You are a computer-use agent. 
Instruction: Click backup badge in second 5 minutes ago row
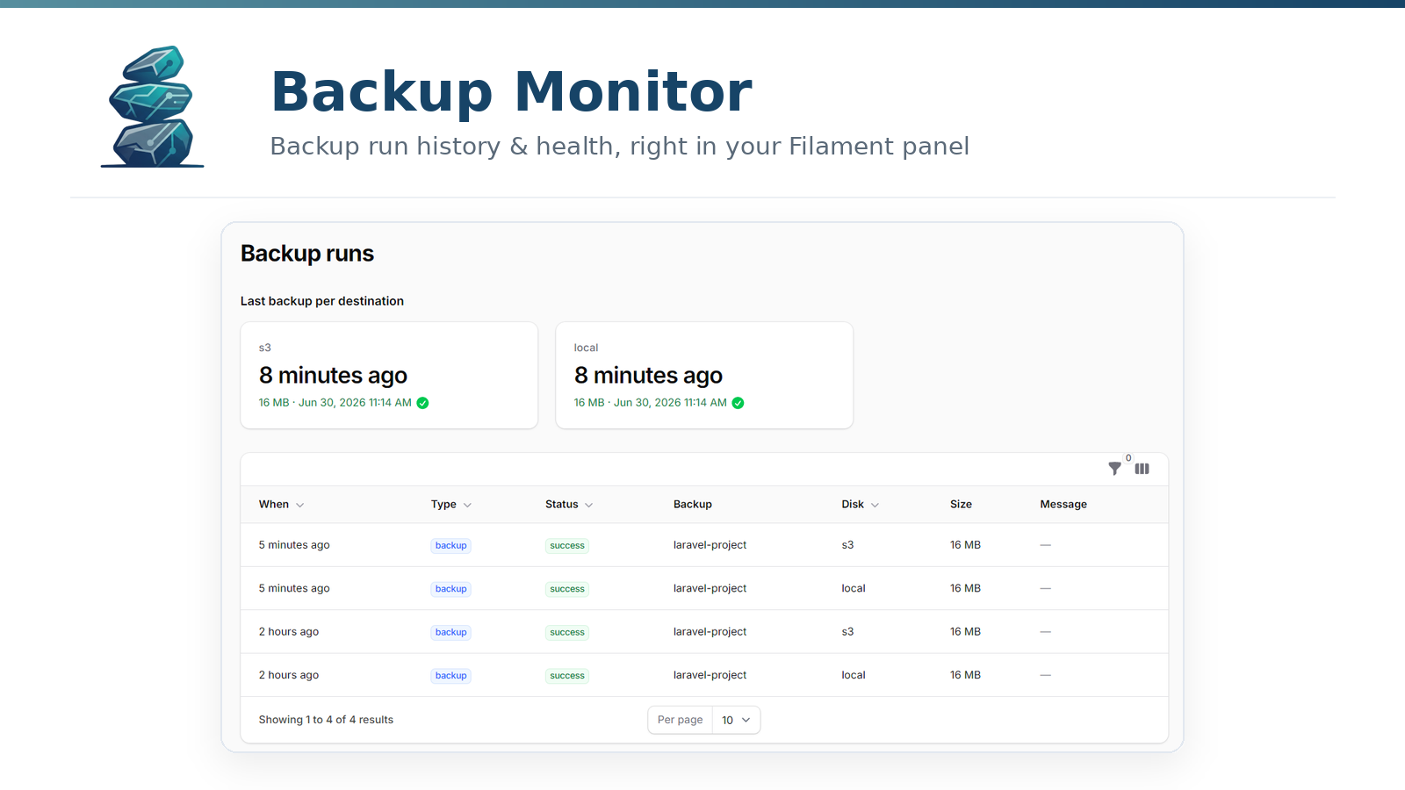pos(451,589)
